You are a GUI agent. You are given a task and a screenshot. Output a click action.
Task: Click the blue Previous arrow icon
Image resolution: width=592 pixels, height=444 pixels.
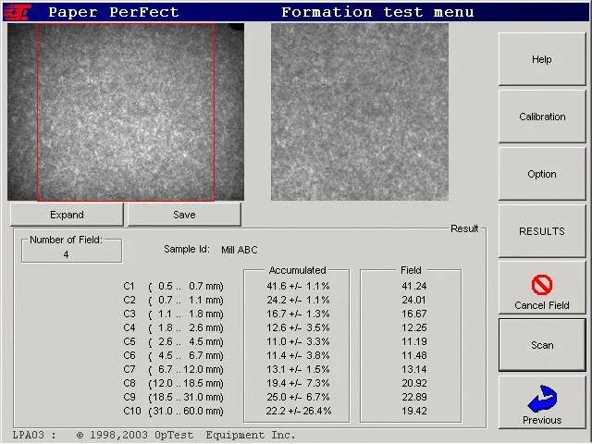pos(542,399)
